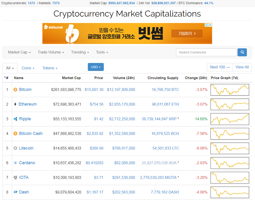Open Ethereum 7-day price graph
This screenshot has width=255, height=200.
pos(230,104)
